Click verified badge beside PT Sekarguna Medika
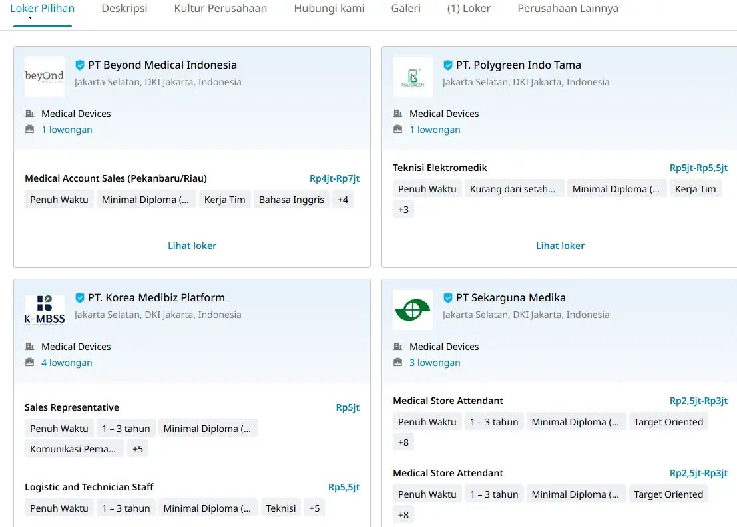 (448, 298)
